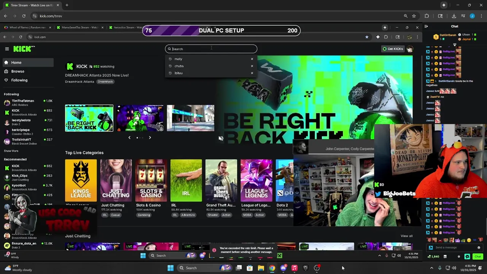Click the Send a message chat field
This screenshot has height=274, width=487.
(455, 248)
